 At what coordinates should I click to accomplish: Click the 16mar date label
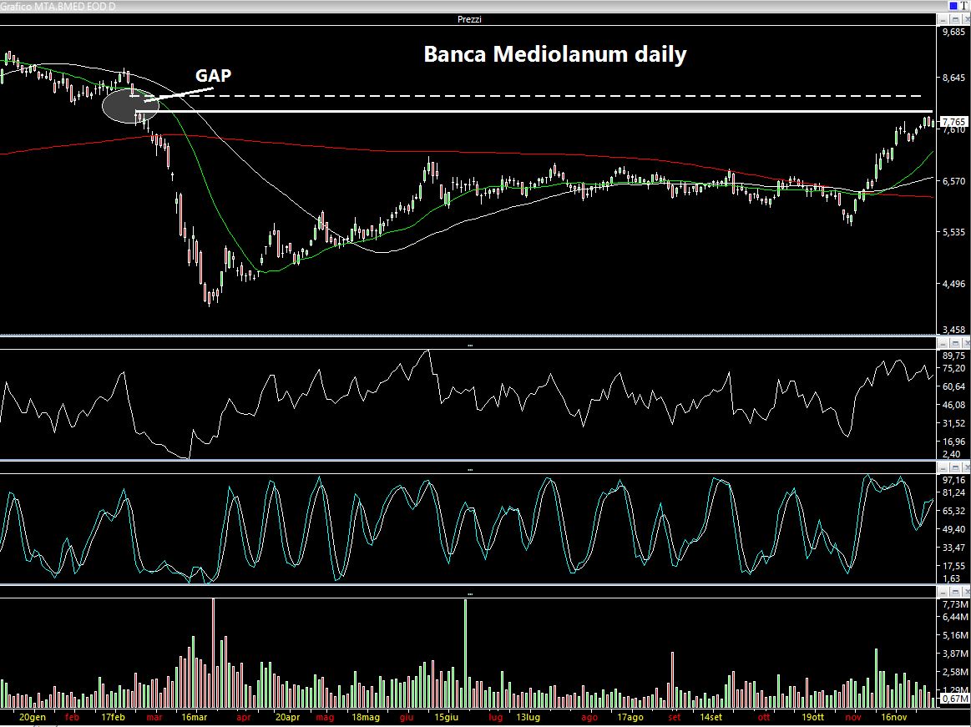tap(195, 717)
